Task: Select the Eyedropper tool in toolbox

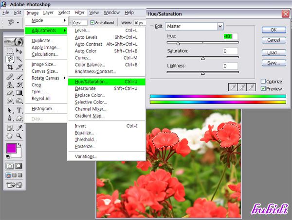Action: pos(19,128)
